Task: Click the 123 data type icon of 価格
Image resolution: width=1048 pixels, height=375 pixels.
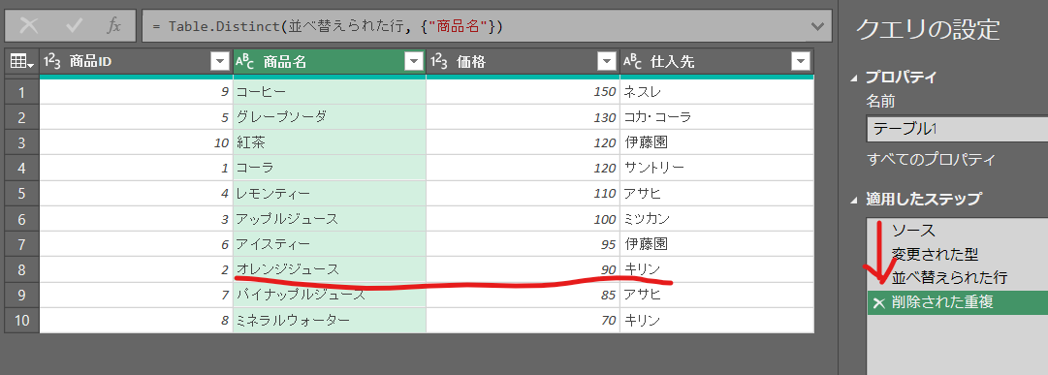Action: pyautogui.click(x=438, y=62)
